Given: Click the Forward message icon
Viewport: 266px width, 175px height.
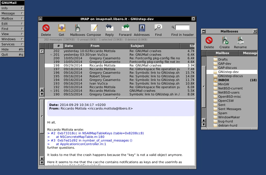Looking at the screenshot, I should pos(125,27).
